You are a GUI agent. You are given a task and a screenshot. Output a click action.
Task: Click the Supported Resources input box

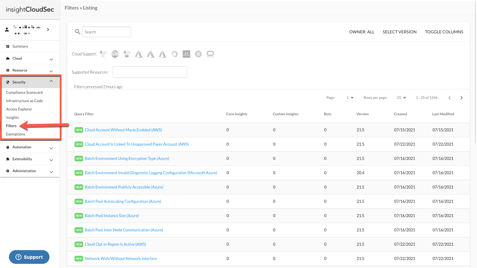point(150,72)
